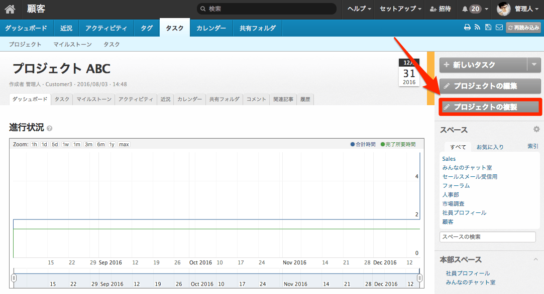This screenshot has height=294, width=544.
Task: Click the space settings gear icon
Action: pos(536,129)
